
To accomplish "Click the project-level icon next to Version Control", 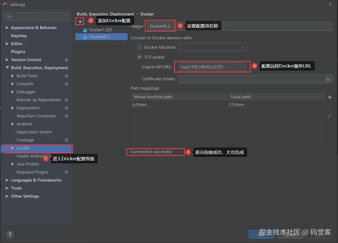I will point(66,60).
